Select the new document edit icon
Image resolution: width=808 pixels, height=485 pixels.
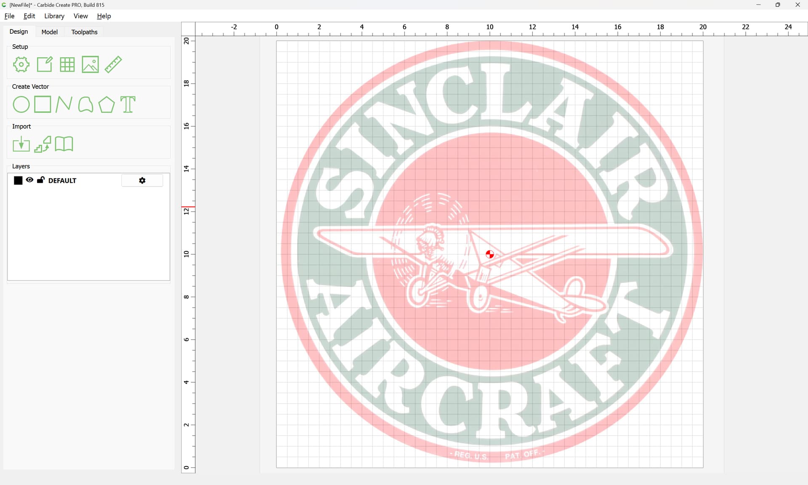[45, 64]
